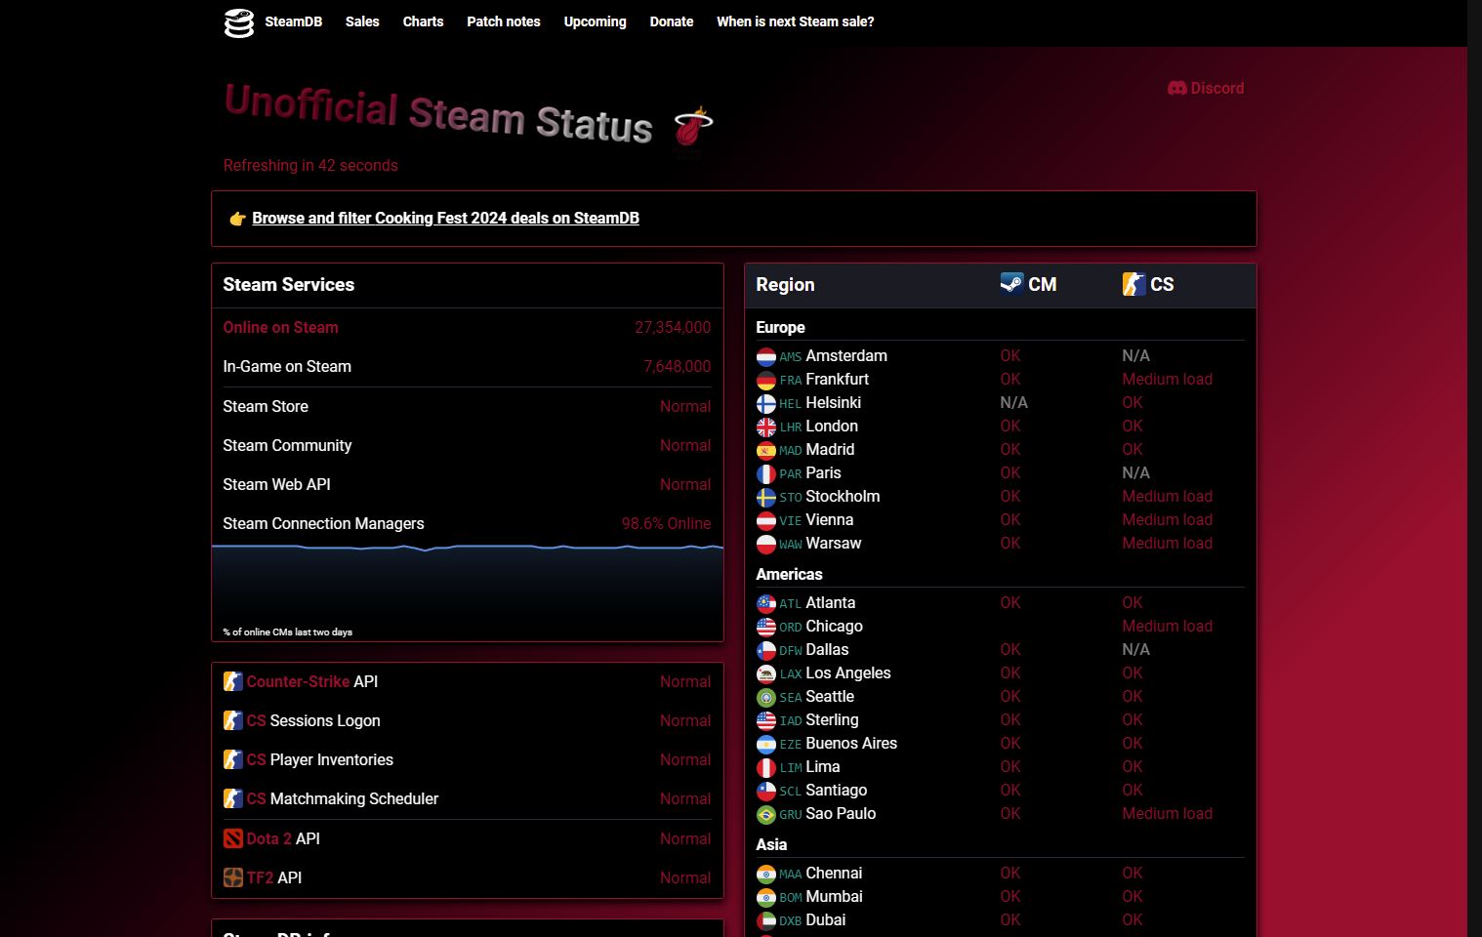The image size is (1482, 937).
Task: Click the pointing hand emoji in banner
Action: click(237, 219)
